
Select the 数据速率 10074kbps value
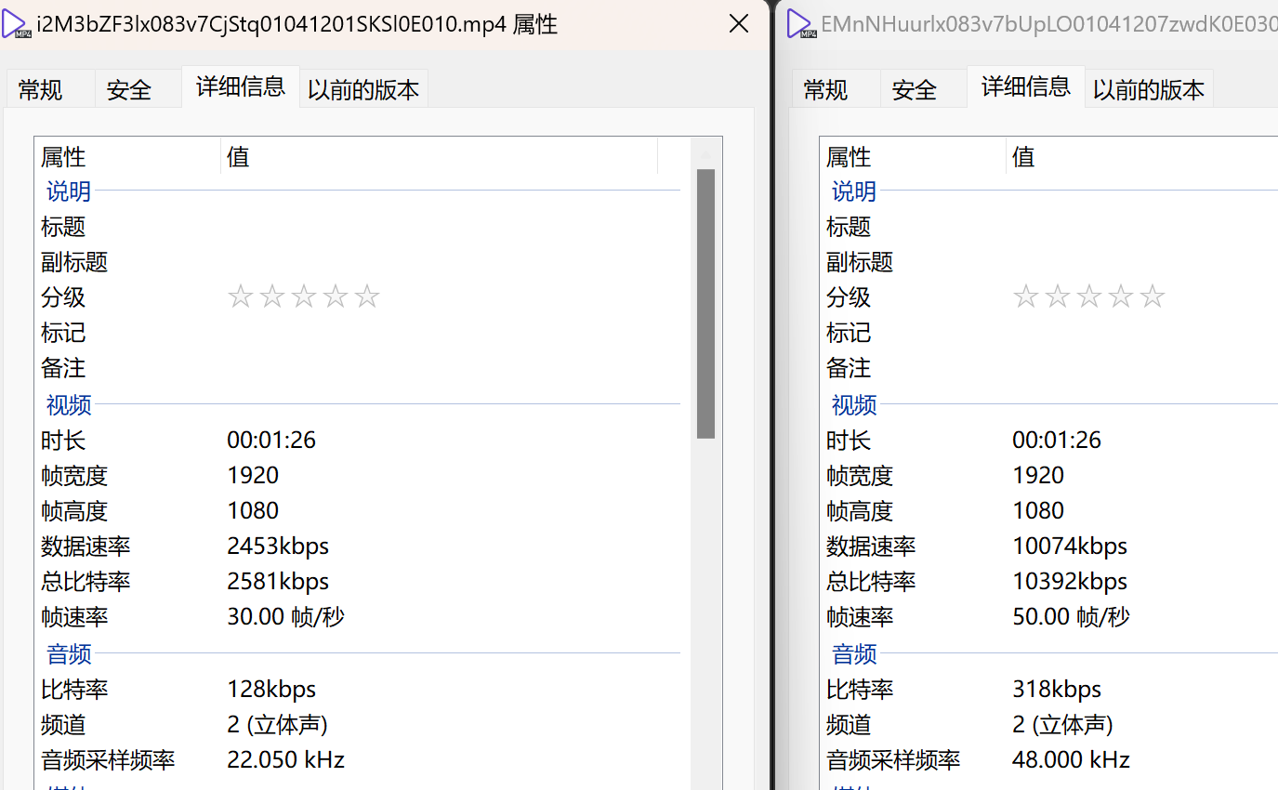coord(1070,546)
